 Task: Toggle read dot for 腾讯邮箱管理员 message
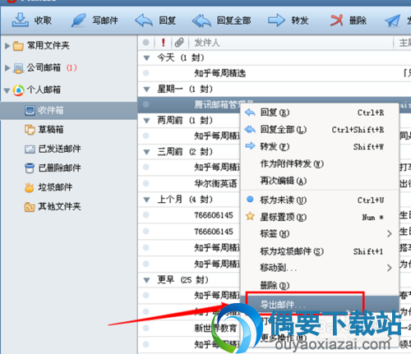pos(146,104)
